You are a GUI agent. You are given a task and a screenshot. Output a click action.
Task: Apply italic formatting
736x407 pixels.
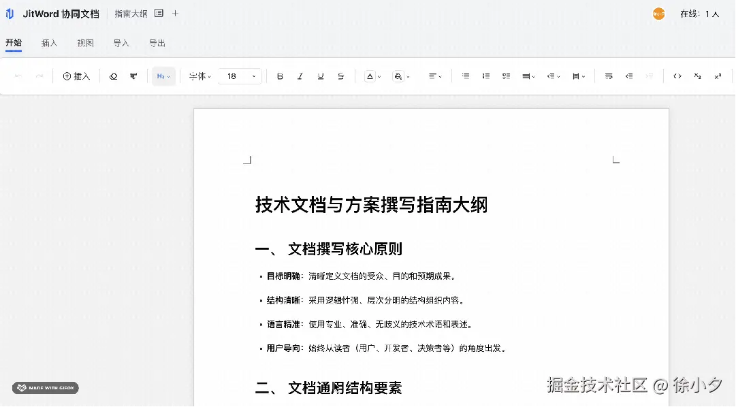click(300, 76)
